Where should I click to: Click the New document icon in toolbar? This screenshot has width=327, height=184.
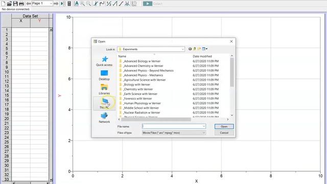coord(3,4)
